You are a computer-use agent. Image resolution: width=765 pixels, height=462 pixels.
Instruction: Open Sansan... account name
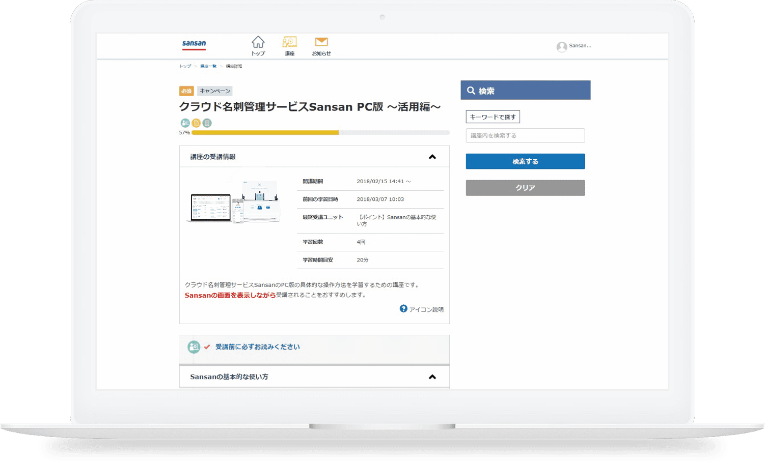point(580,46)
